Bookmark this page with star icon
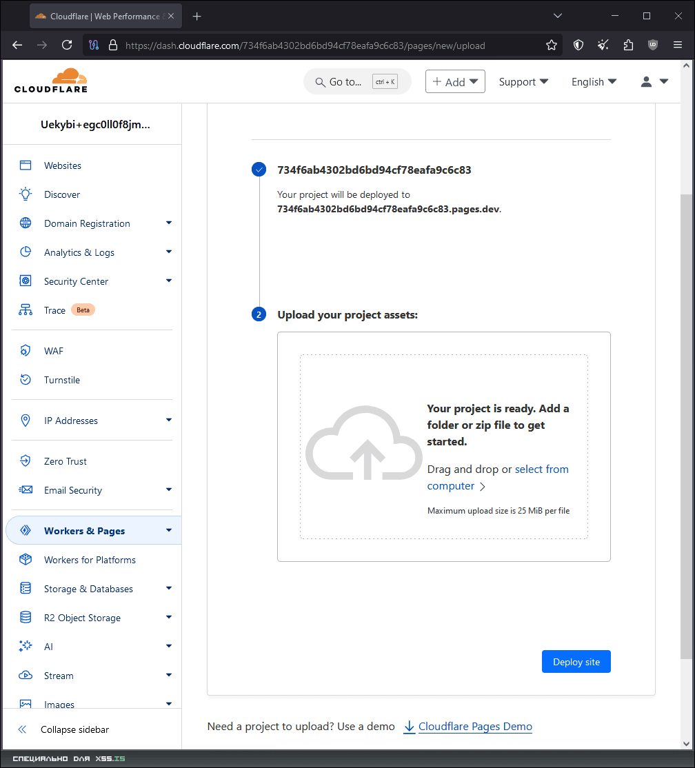The width and height of the screenshot is (695, 768). pos(552,46)
